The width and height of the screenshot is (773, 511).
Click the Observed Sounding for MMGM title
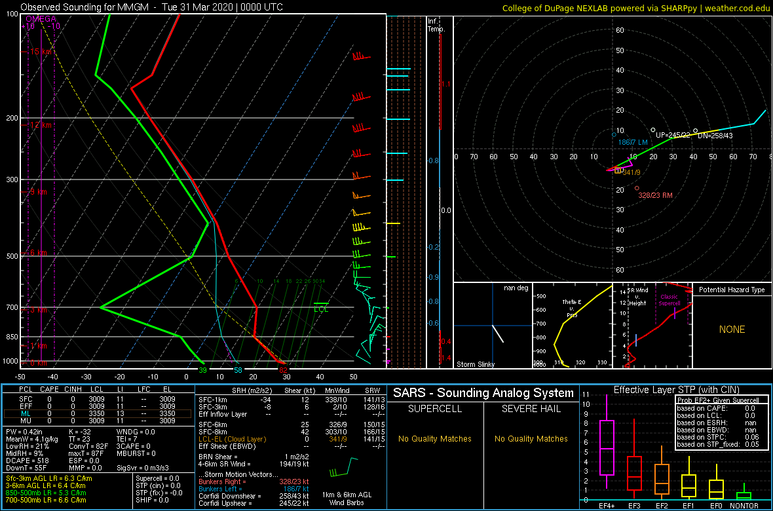point(152,7)
